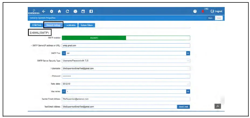Increase SMTP Port with plus button

pos(188,53)
